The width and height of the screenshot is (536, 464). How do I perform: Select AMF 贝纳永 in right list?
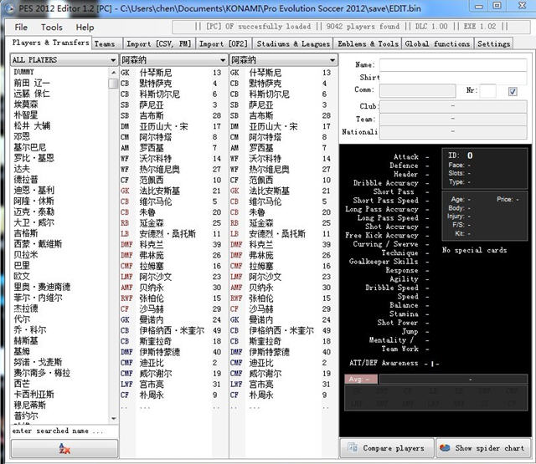click(x=283, y=288)
